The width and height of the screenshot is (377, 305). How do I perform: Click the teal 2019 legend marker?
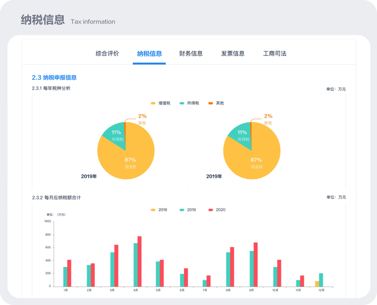[x=182, y=210]
